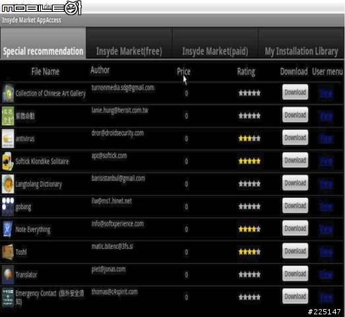Open View link for Klondike Solitaire

pyautogui.click(x=326, y=162)
